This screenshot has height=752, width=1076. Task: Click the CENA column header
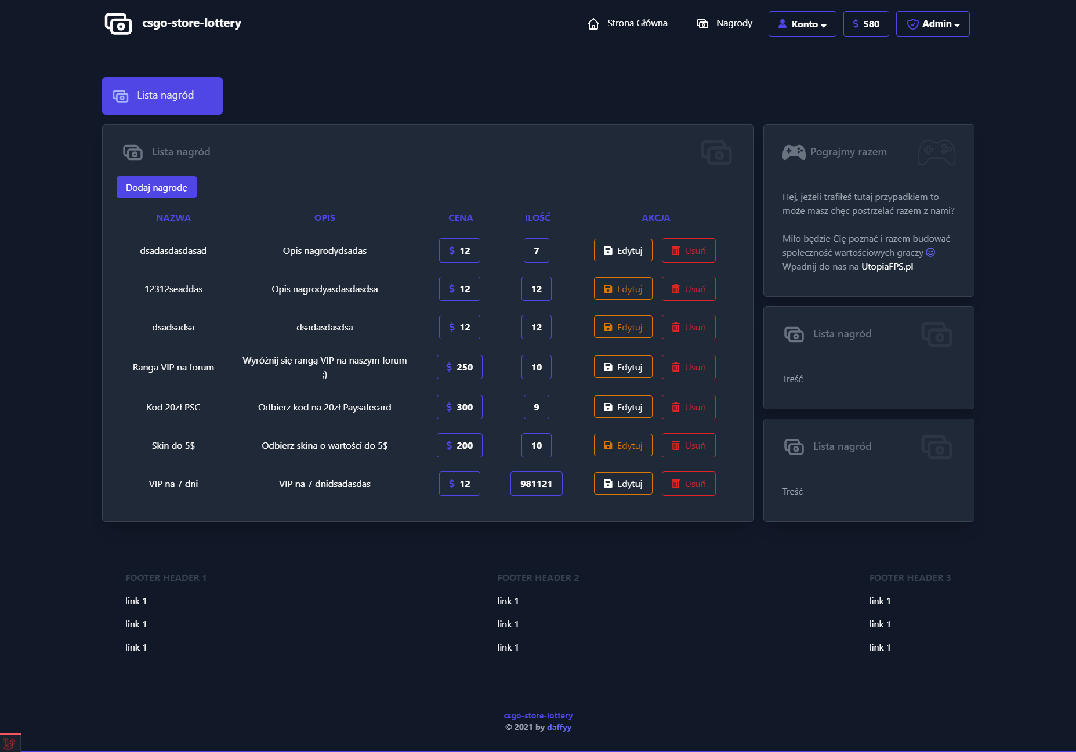pyautogui.click(x=461, y=217)
